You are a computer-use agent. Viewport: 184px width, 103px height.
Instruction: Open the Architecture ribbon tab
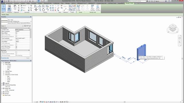[9, 3]
